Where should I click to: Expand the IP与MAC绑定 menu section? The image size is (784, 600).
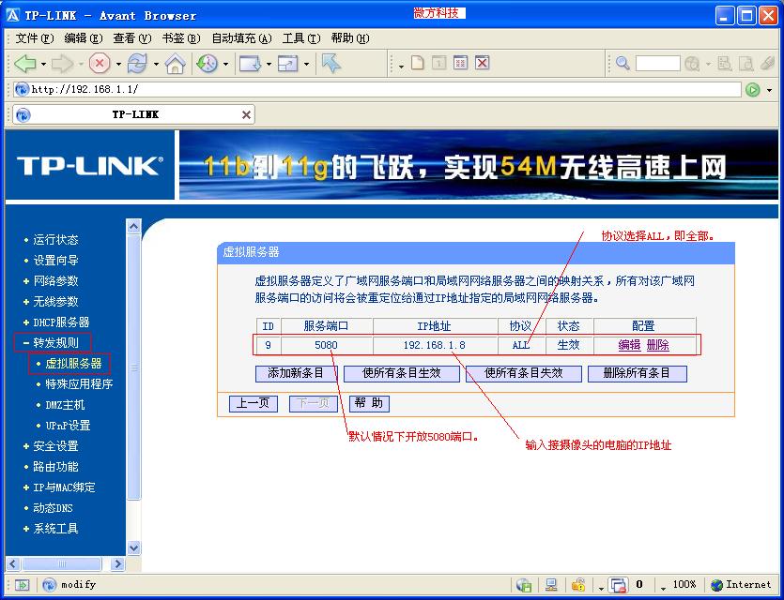[x=26, y=487]
